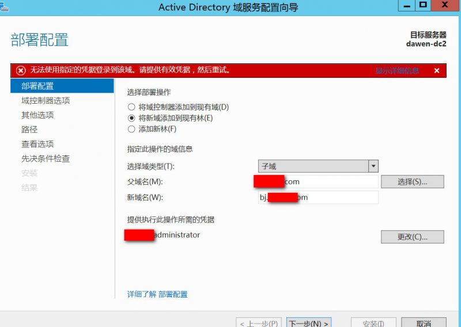This screenshot has width=461, height=327.
Task: Expand the 选择域类型 dropdown arrow
Action: (373, 166)
